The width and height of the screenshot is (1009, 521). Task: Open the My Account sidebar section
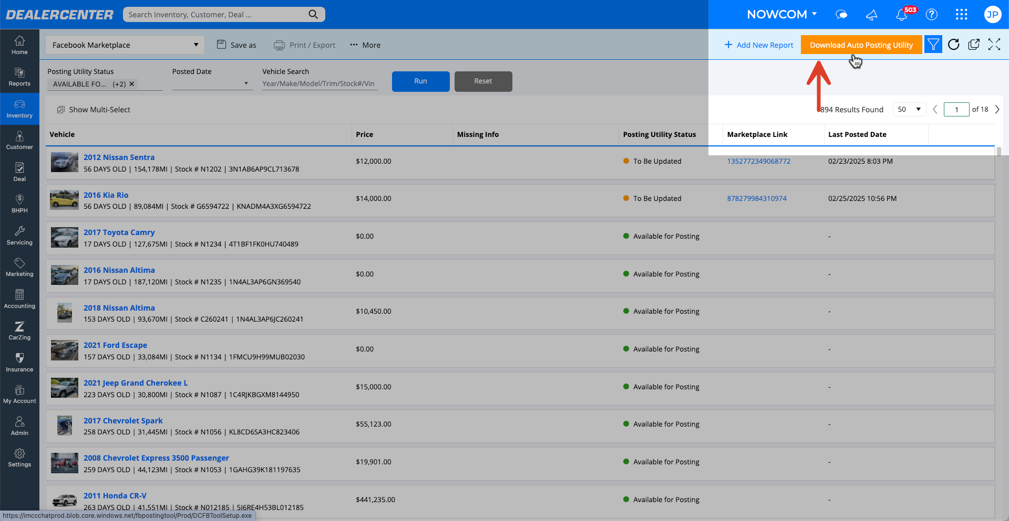pos(19,395)
